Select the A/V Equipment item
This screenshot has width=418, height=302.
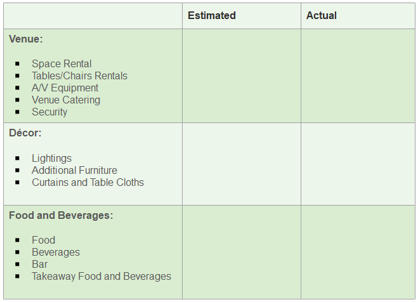[x=65, y=88]
